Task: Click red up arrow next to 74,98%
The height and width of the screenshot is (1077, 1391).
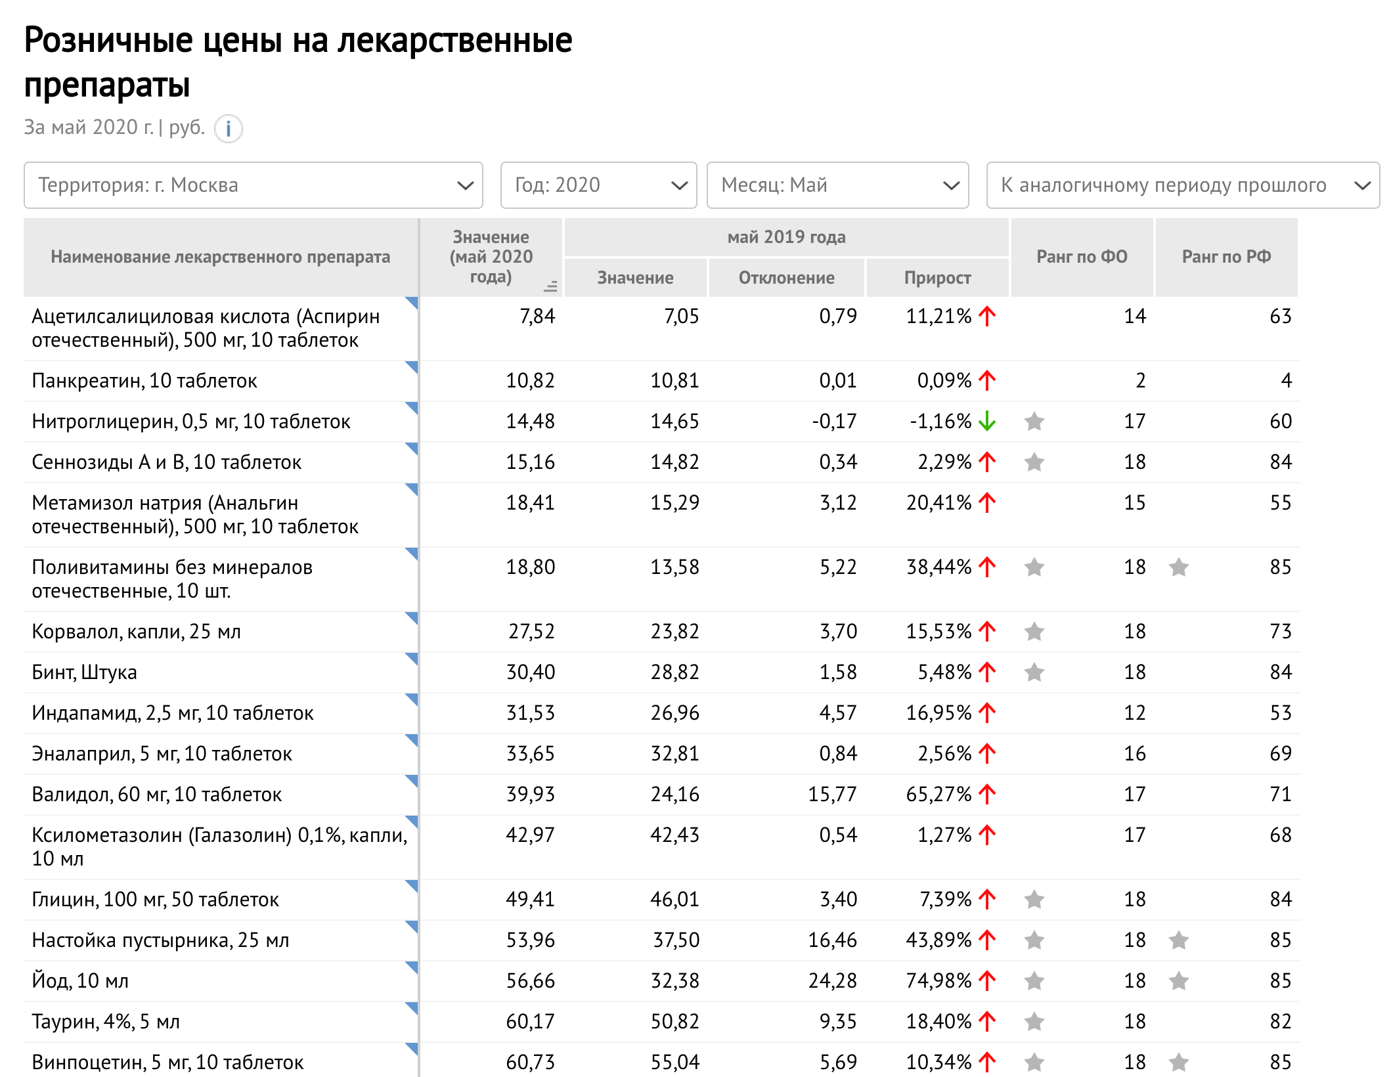Action: click(987, 980)
